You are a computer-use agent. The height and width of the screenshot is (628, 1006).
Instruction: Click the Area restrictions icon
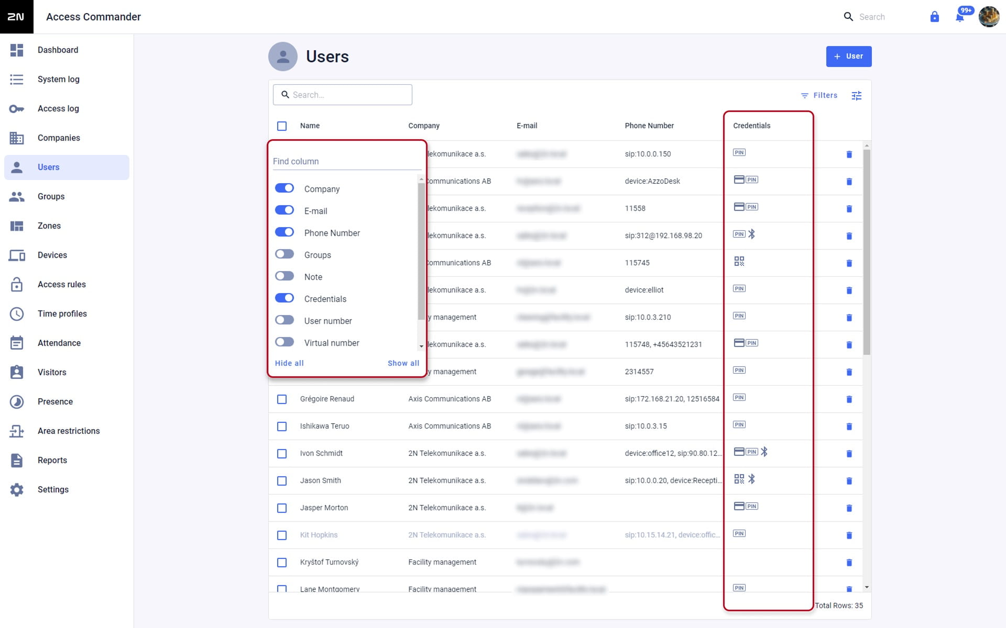[x=17, y=431]
